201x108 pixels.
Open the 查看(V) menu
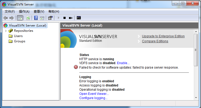[x=39, y=12]
